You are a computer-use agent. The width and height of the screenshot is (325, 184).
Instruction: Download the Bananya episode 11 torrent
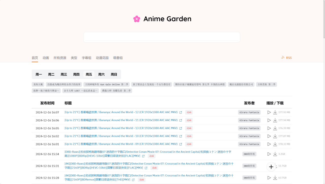pyautogui.click(x=275, y=120)
